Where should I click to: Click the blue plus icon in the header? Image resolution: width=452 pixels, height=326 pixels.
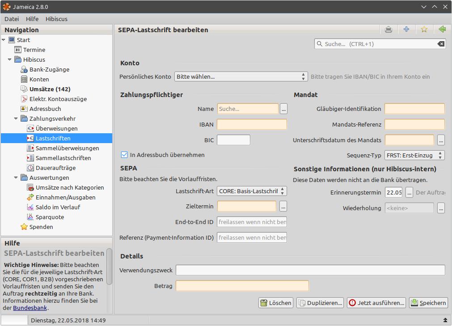pyautogui.click(x=406, y=29)
